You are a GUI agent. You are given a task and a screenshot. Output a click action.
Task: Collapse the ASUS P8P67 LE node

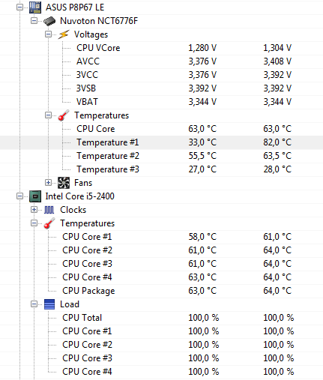point(19,7)
